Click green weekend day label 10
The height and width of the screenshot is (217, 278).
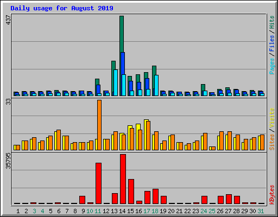[x=90, y=211]
